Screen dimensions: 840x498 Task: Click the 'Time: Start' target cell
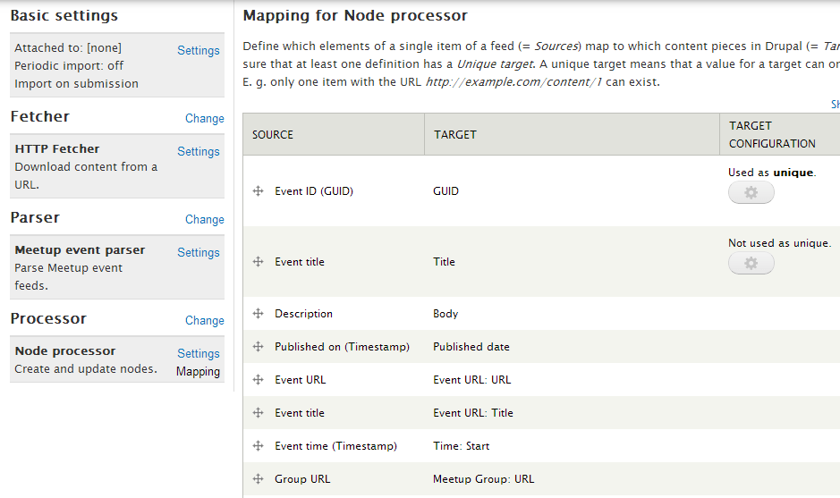[462, 446]
